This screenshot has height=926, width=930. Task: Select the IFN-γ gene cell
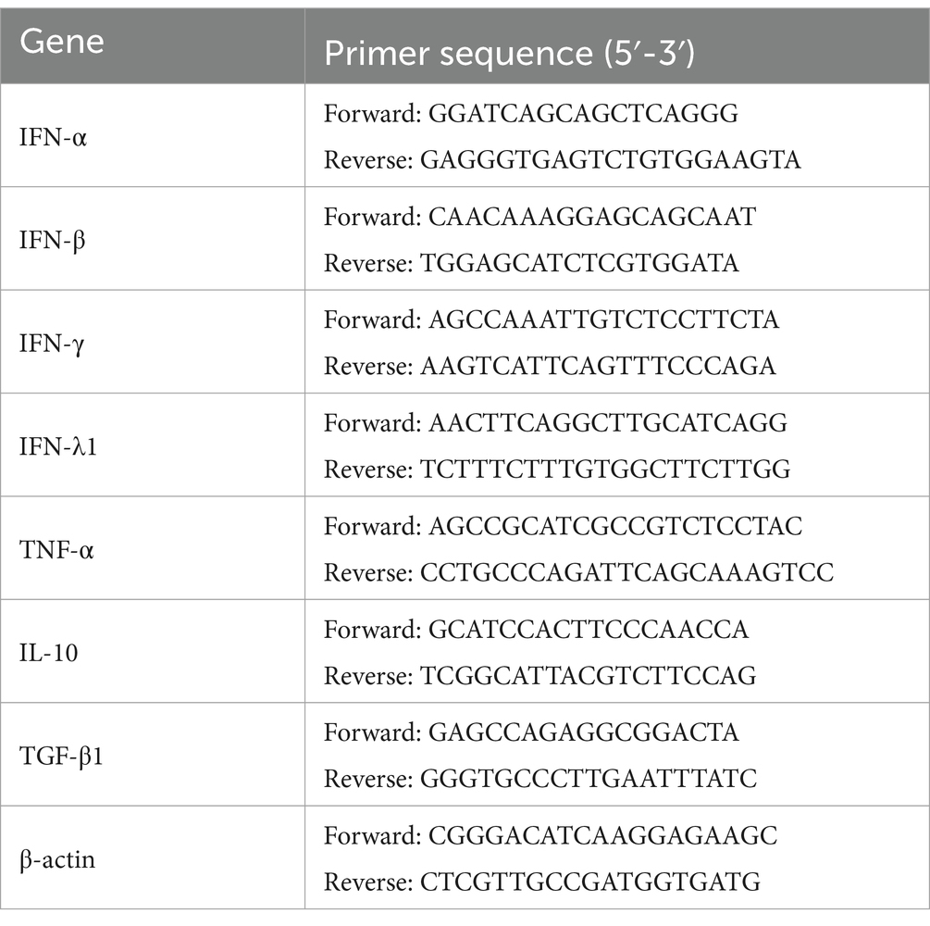pos(153,342)
